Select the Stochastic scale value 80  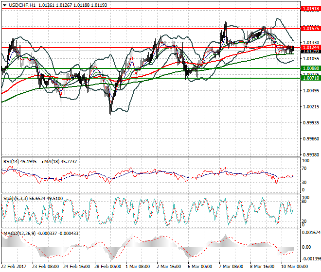pyautogui.click(x=304, y=202)
